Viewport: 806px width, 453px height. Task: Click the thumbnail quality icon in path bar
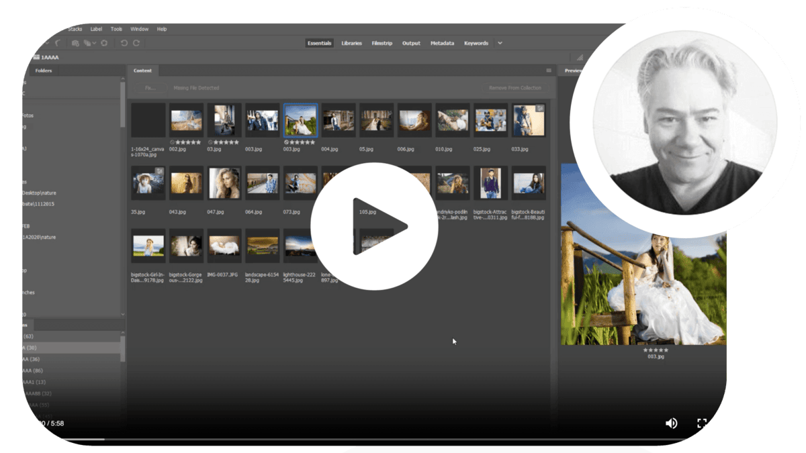tap(579, 58)
